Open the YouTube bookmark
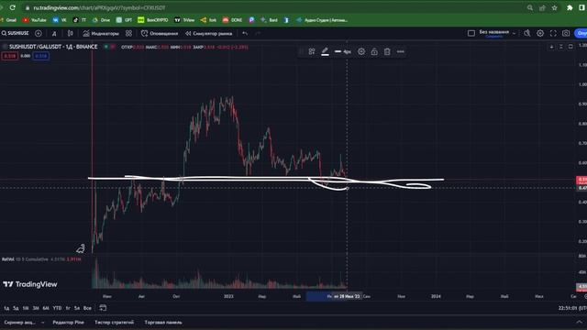 [x=35, y=20]
